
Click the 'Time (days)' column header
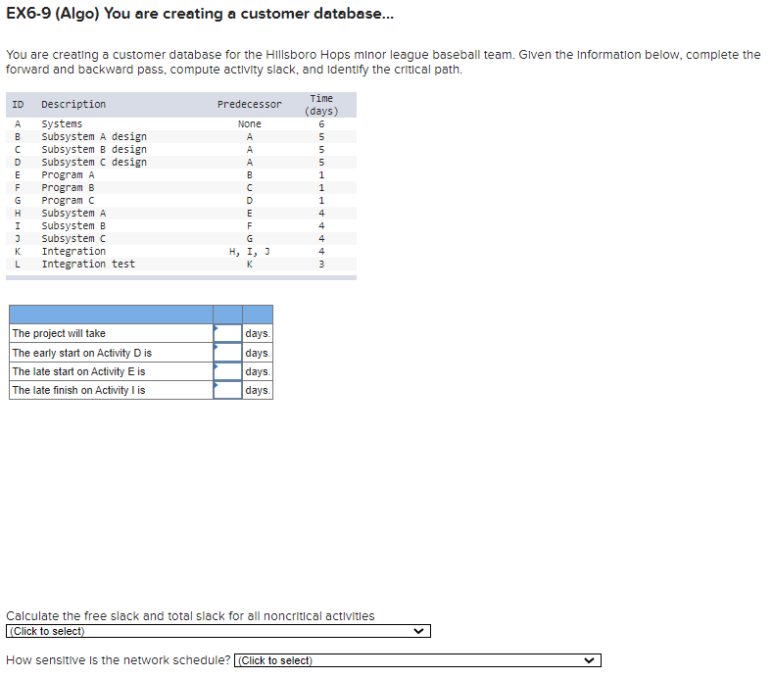coord(321,105)
